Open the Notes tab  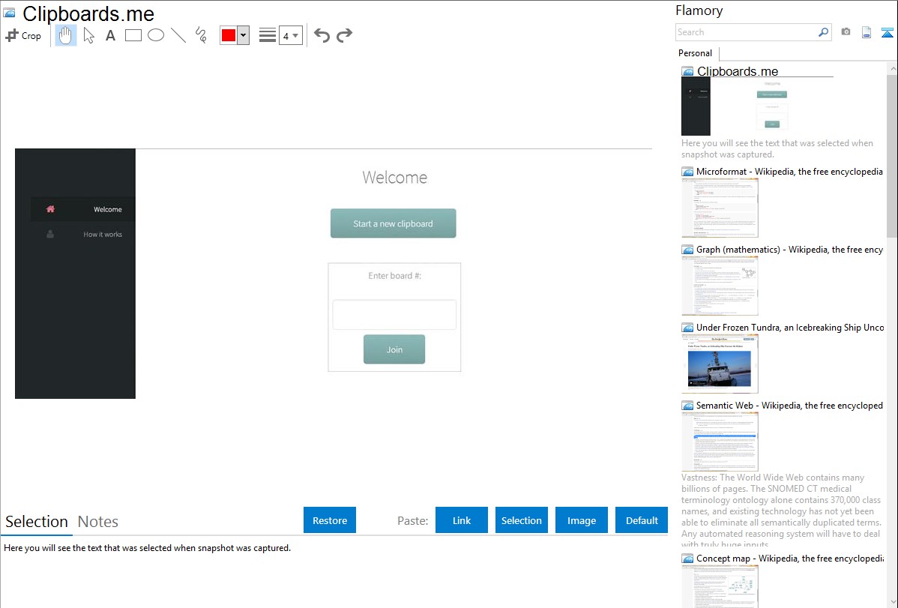[98, 522]
